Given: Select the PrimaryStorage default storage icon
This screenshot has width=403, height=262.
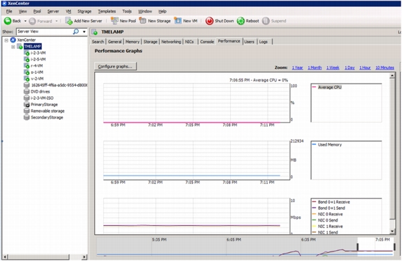Looking at the screenshot, I should pyautogui.click(x=26, y=105).
